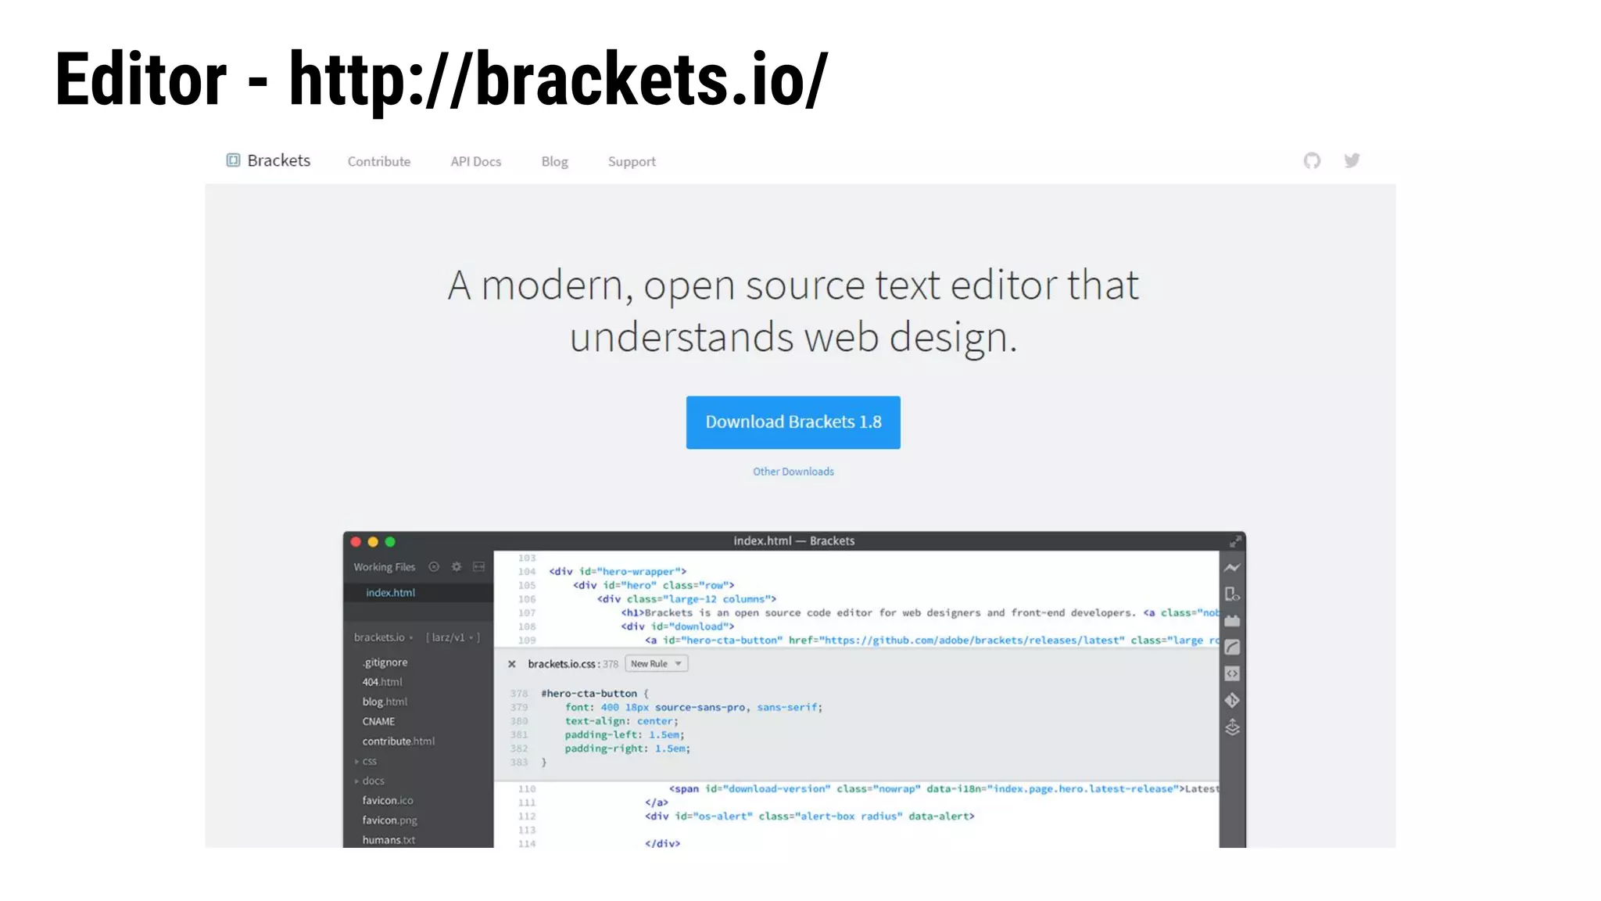This screenshot has width=1601, height=901.
Task: Click the div id="download" code line
Action: point(678,626)
